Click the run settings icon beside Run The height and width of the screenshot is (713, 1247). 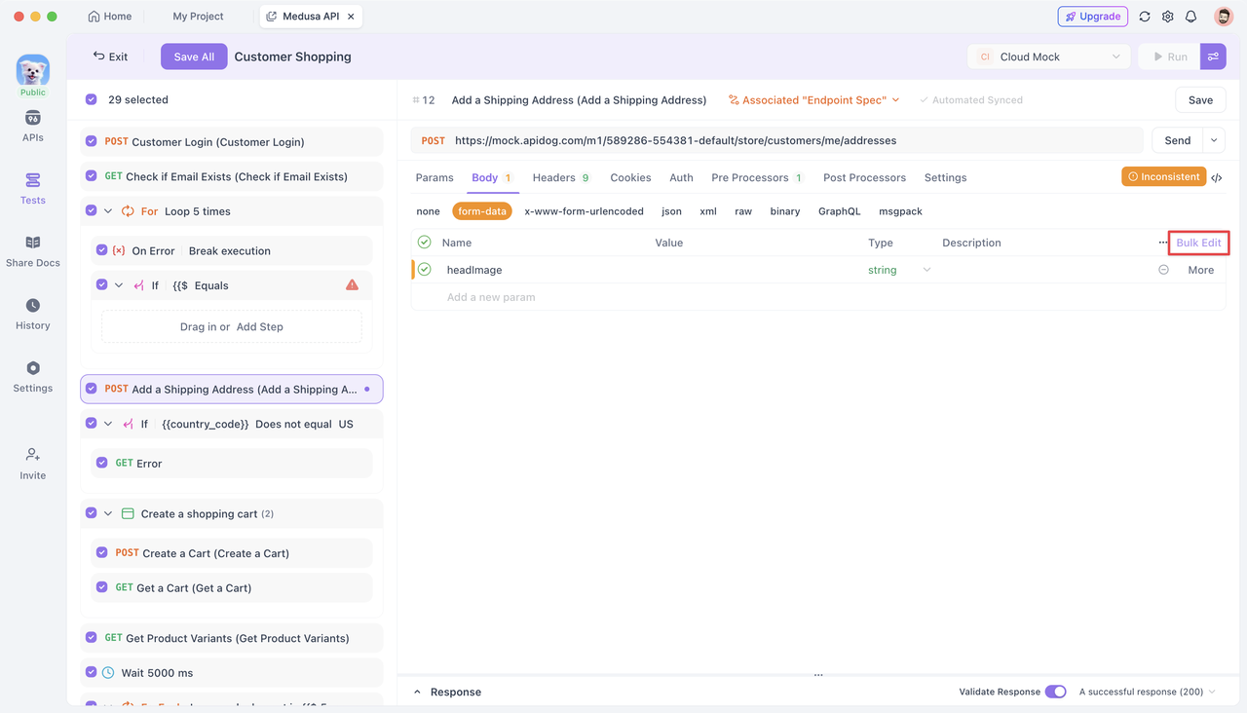pyautogui.click(x=1213, y=56)
